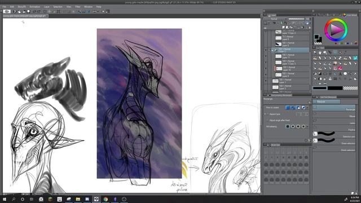Select the Gradient tool
361x203 pixels.
(320, 74)
